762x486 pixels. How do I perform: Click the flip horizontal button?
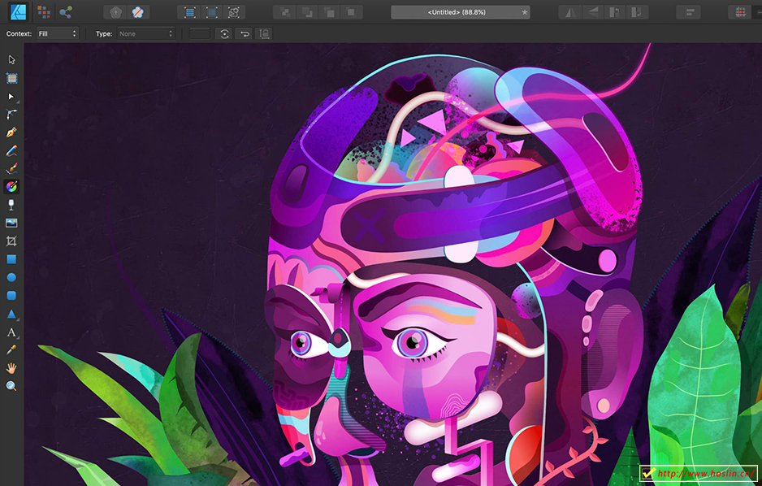tap(567, 11)
